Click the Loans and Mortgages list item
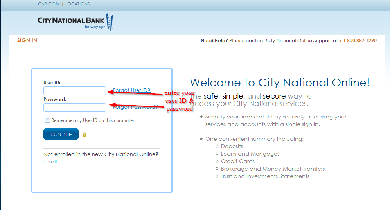 (250, 154)
